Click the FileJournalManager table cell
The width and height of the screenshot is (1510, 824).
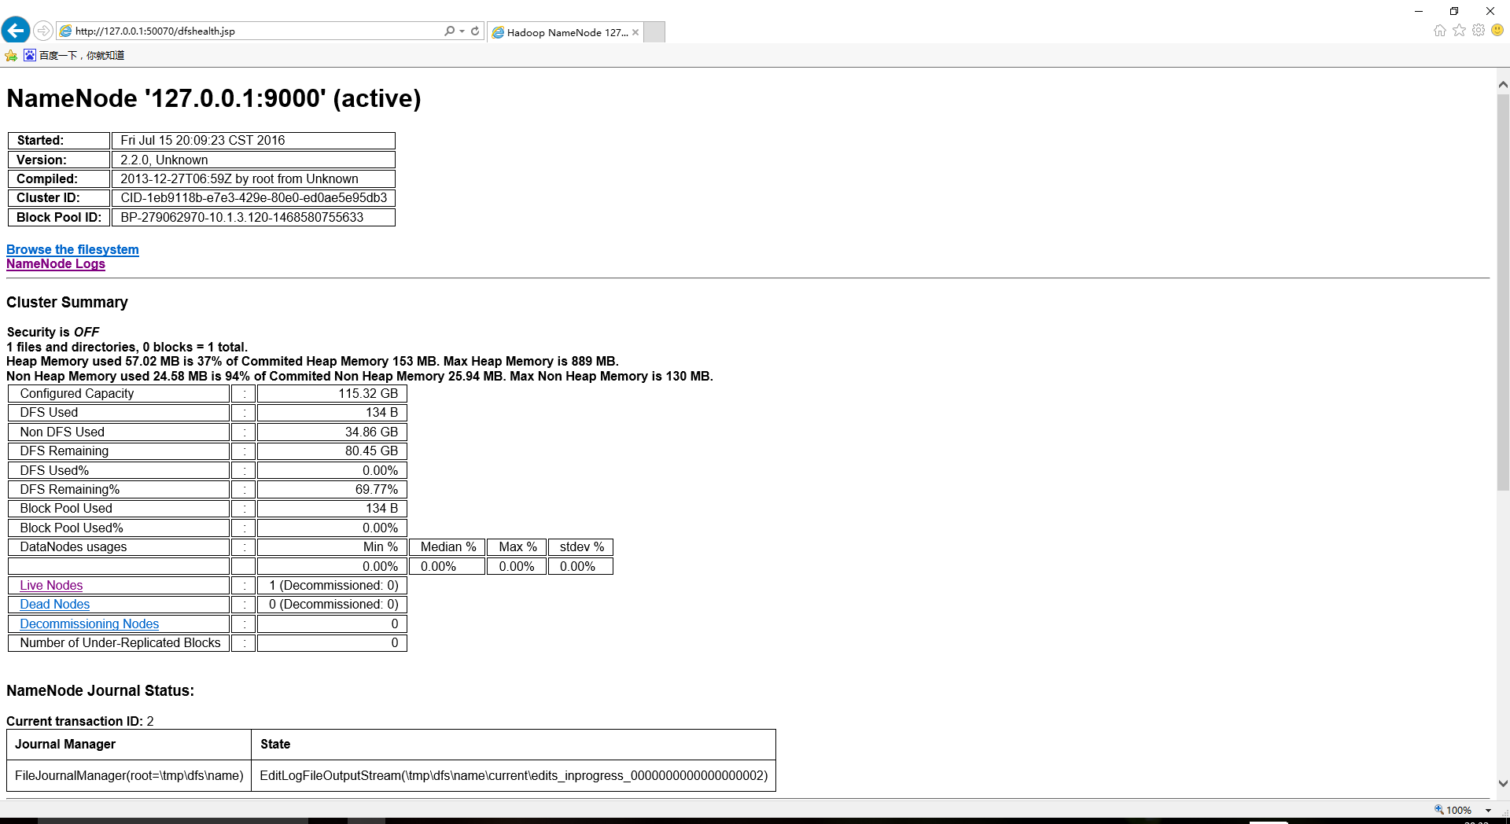[x=129, y=775]
